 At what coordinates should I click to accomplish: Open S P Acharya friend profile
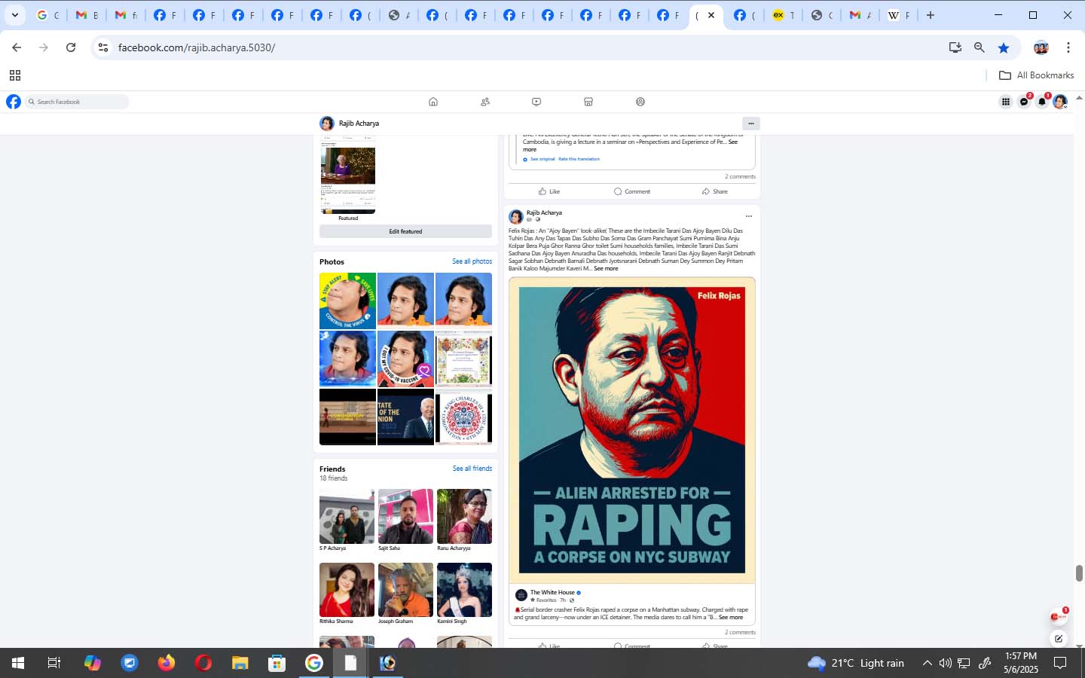pos(347,516)
